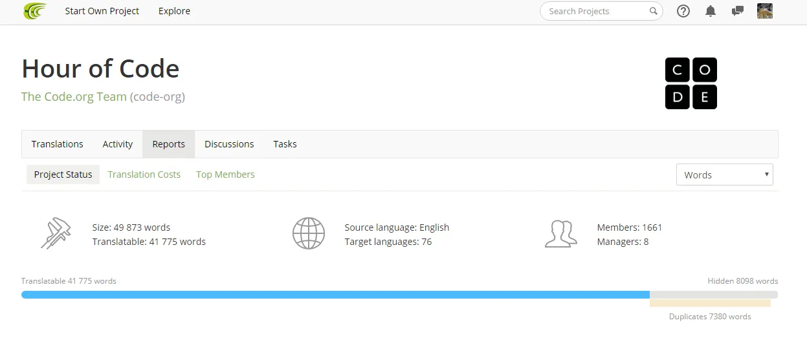807x338 pixels.
Task: Open the help question mark icon
Action: 683,11
